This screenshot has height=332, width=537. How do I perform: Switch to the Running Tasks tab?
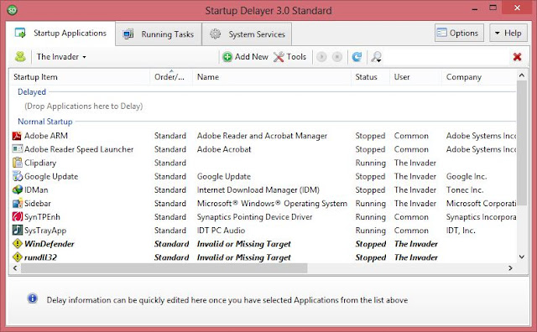[159, 34]
